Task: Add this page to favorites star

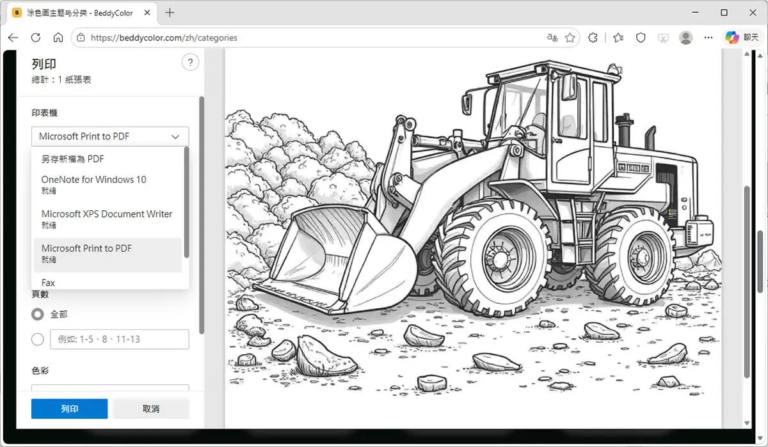Action: (x=570, y=38)
